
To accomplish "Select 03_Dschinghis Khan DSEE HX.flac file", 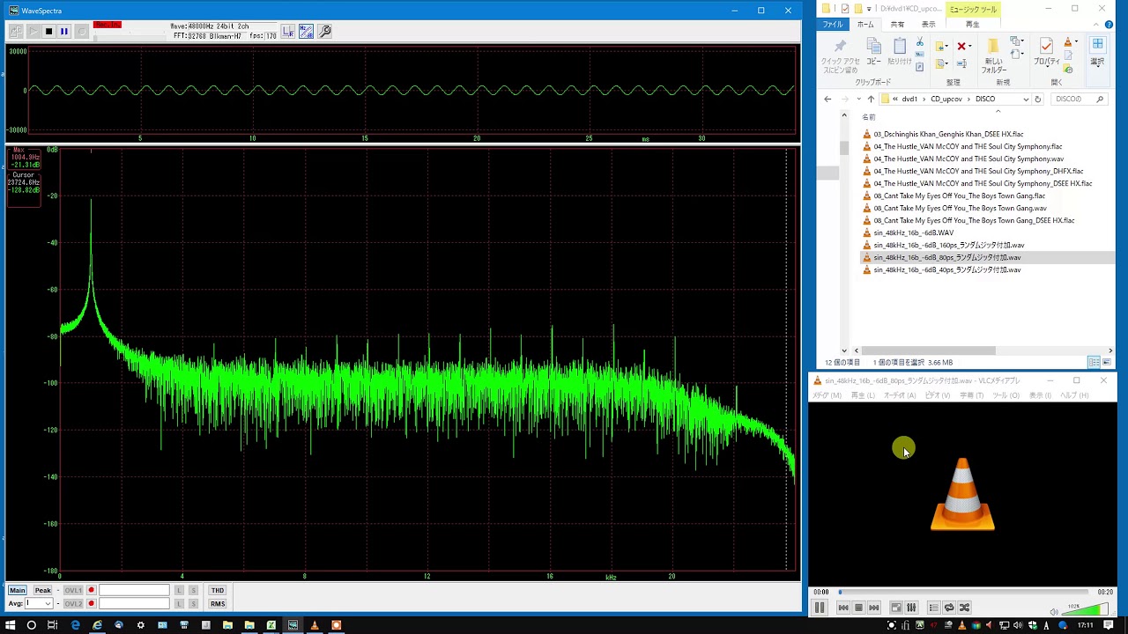I will coord(948,134).
